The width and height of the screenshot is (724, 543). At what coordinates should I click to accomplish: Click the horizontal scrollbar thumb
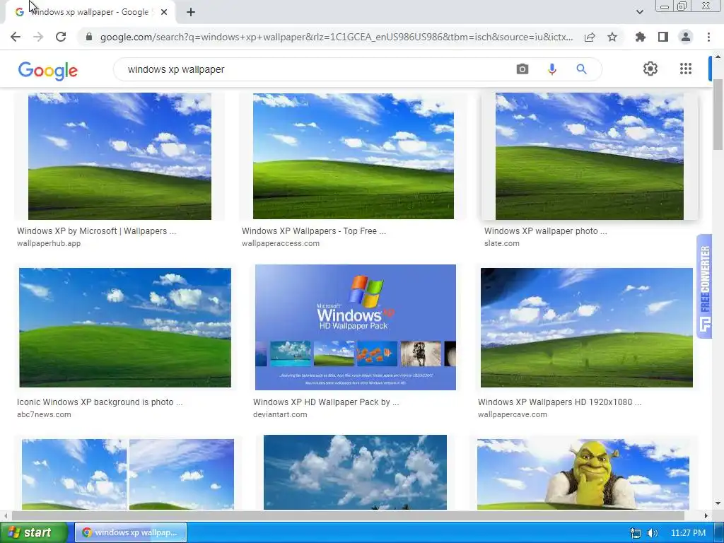(x=348, y=515)
